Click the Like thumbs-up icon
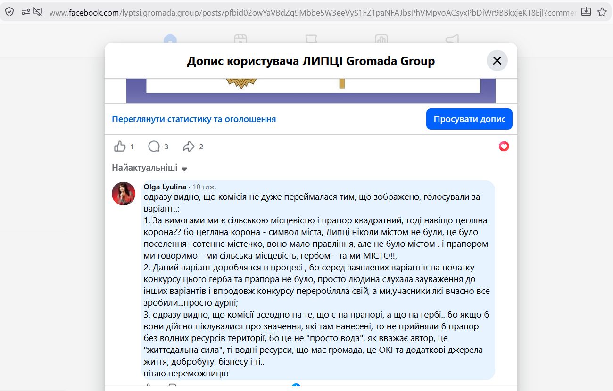The width and height of the screenshot is (613, 391). [120, 147]
